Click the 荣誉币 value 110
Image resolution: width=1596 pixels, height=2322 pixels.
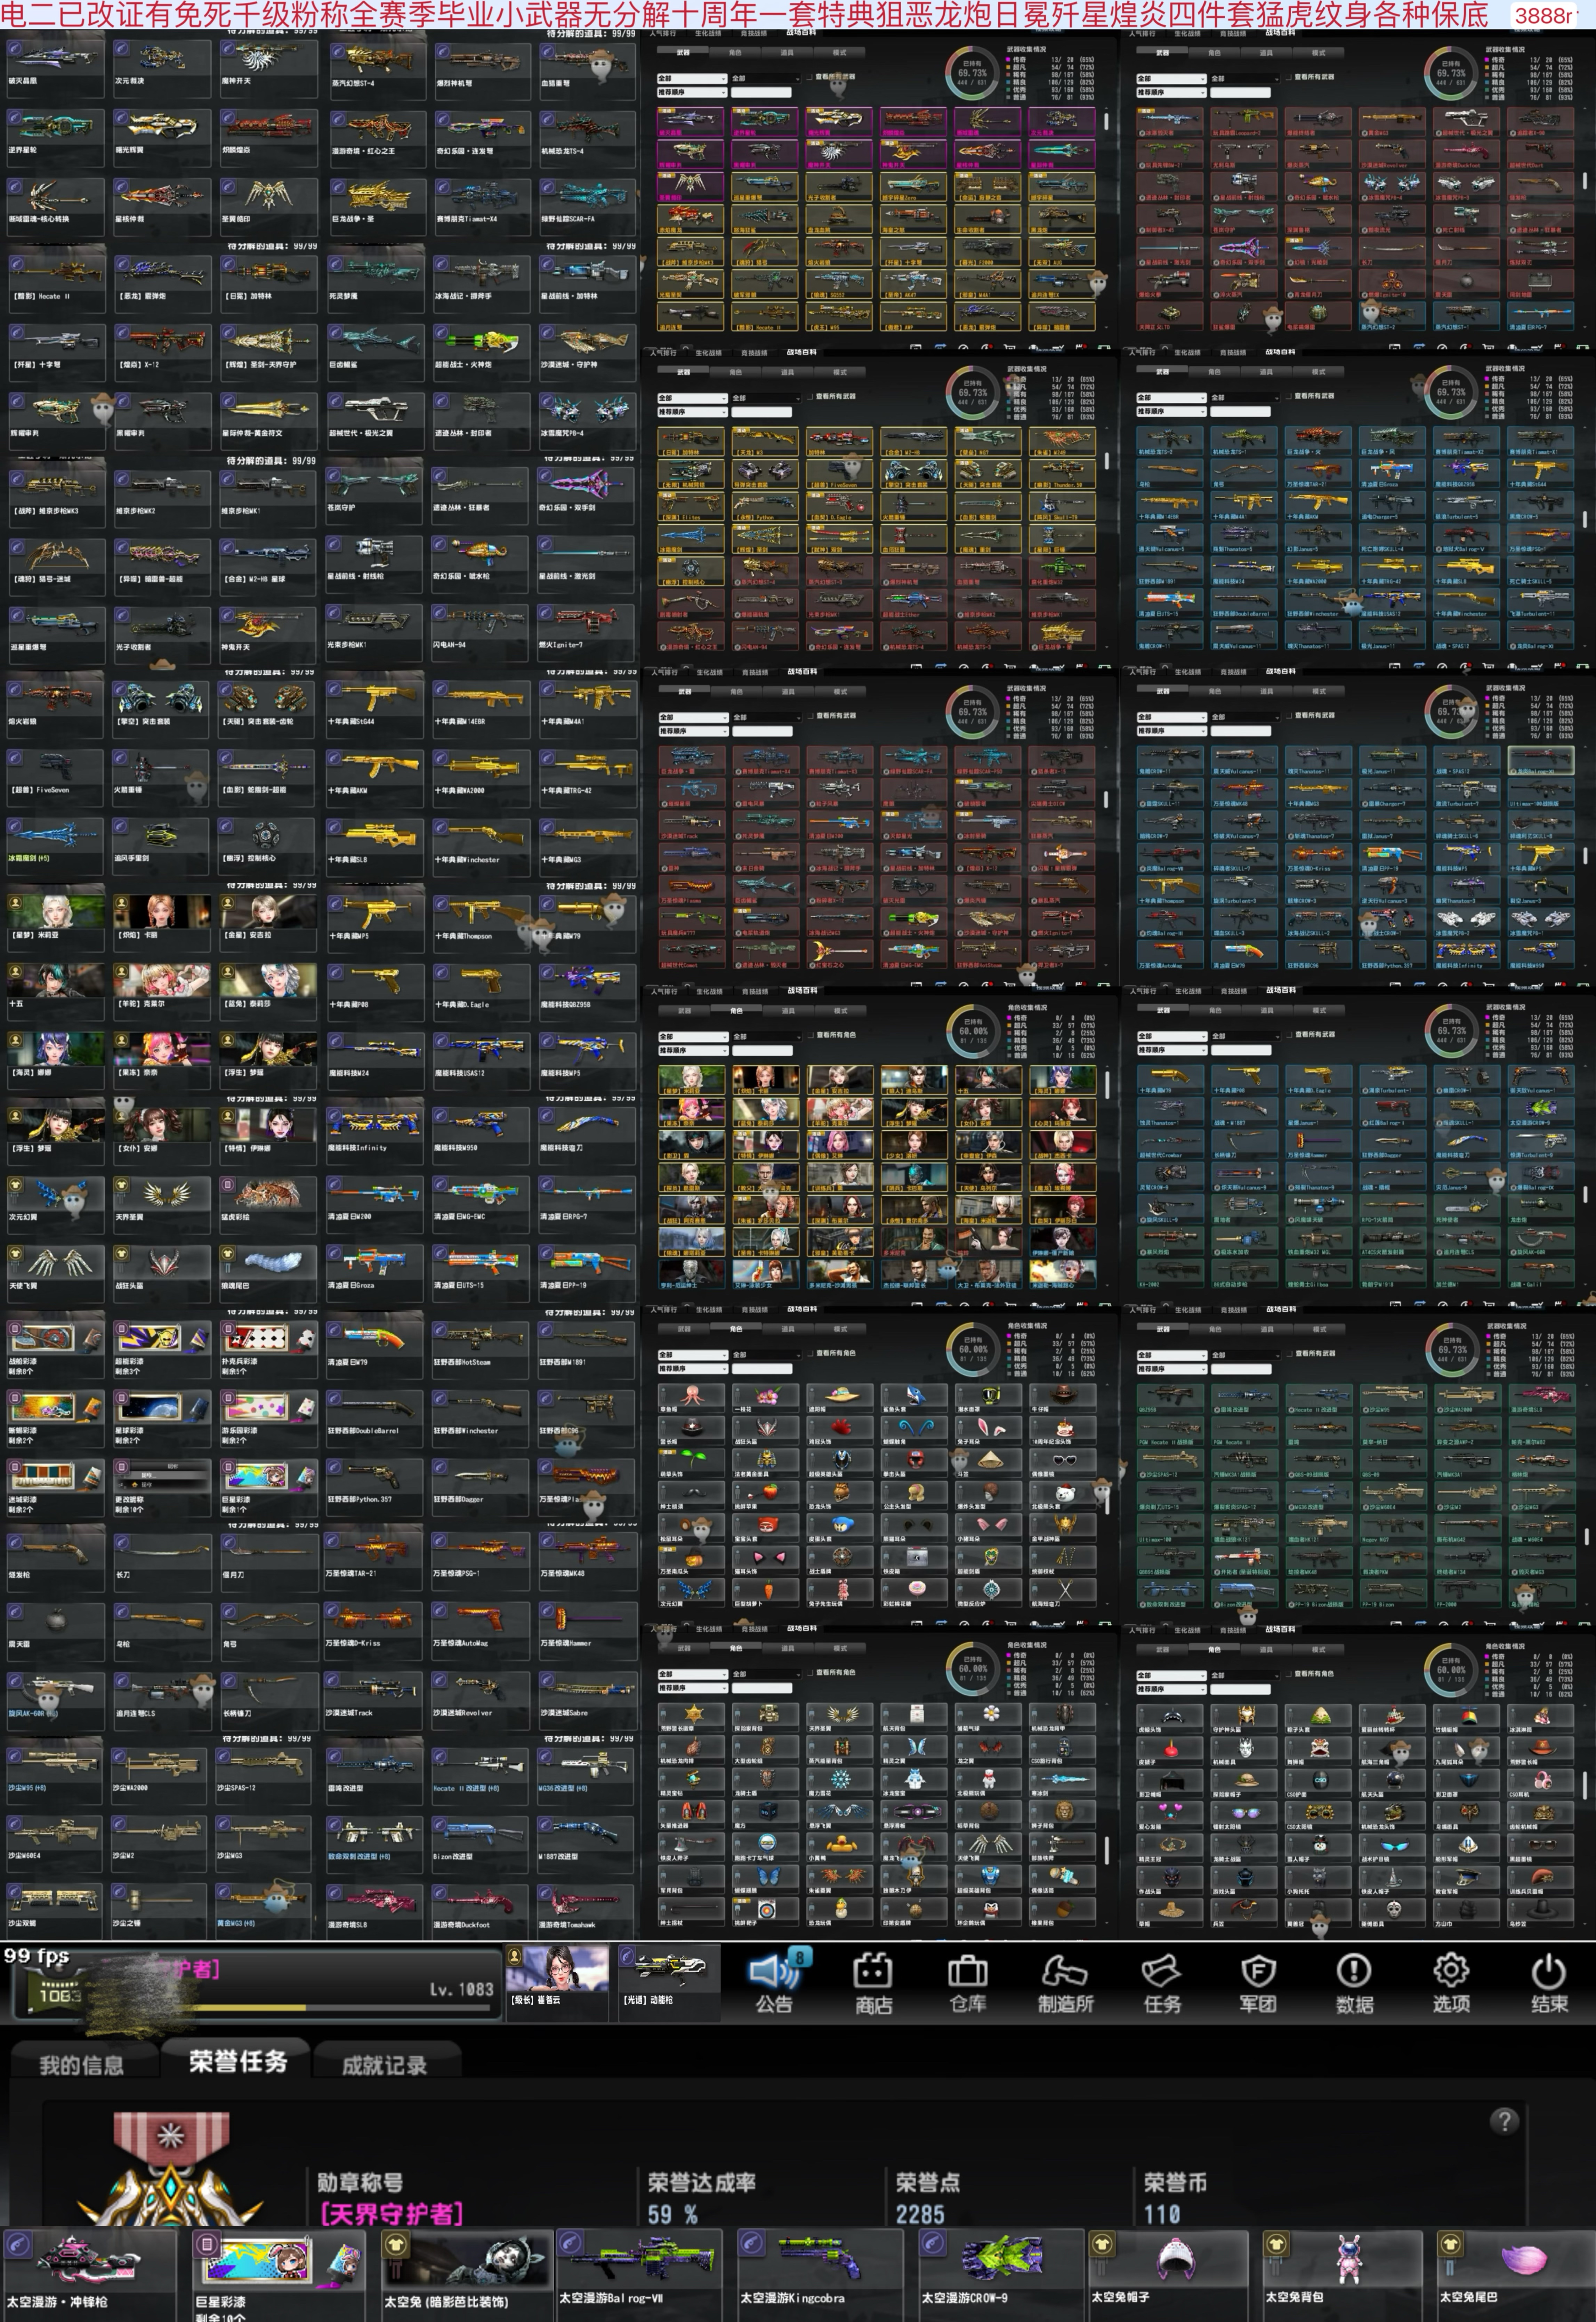point(1162,2214)
